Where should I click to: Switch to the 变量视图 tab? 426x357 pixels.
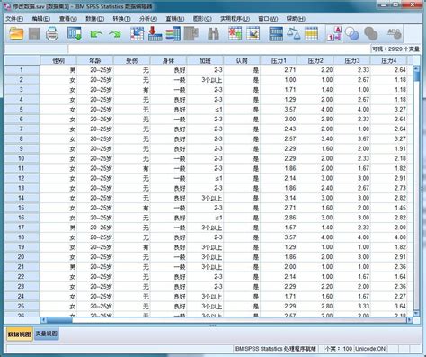(47, 334)
